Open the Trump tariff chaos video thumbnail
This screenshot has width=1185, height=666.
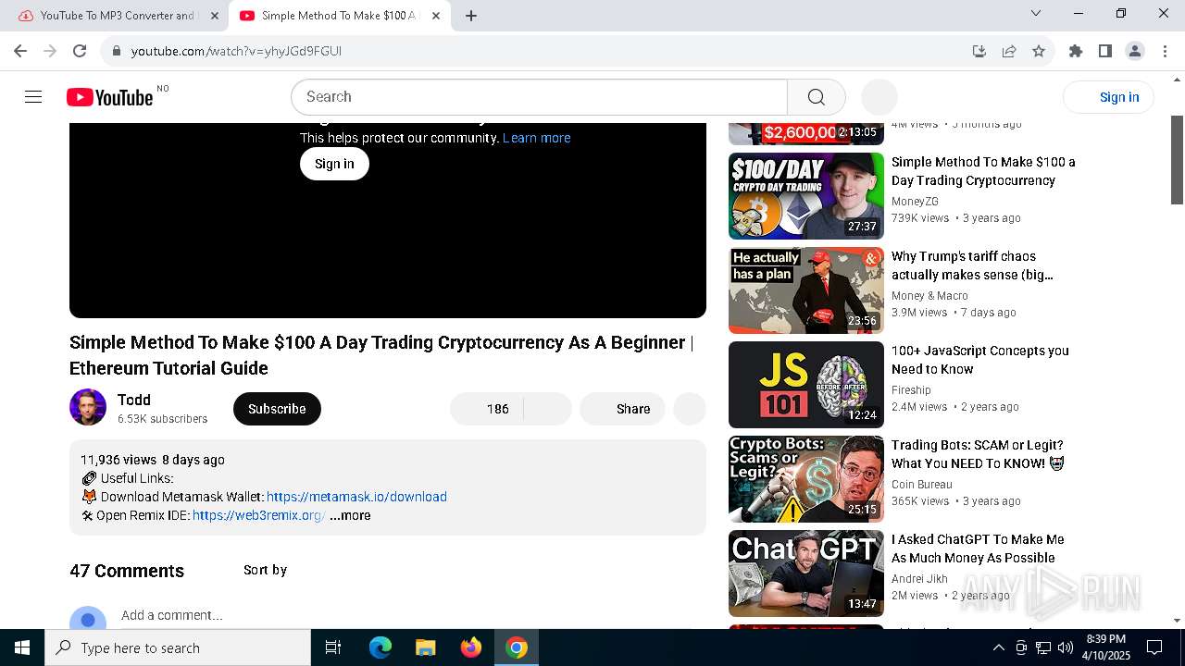(x=806, y=290)
